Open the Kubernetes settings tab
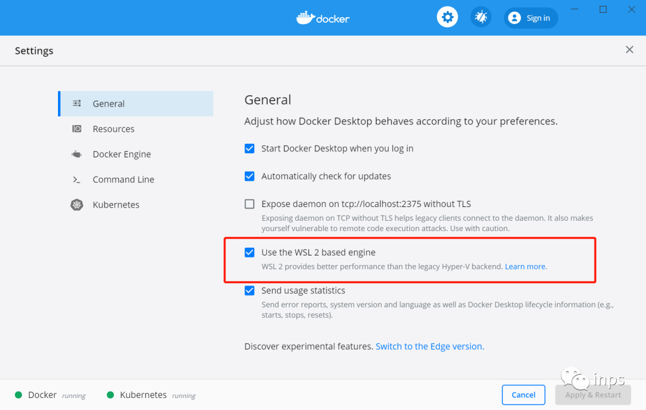Screen dimensions: 646x410 (136, 205)
